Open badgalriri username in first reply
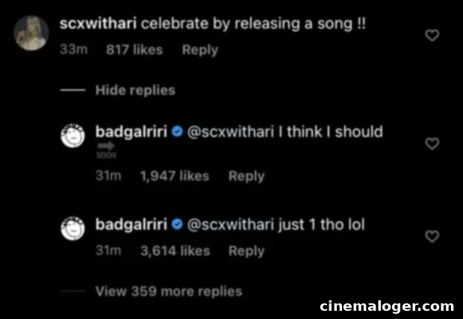Screen dimensions: 463x319 pyautogui.click(x=131, y=132)
